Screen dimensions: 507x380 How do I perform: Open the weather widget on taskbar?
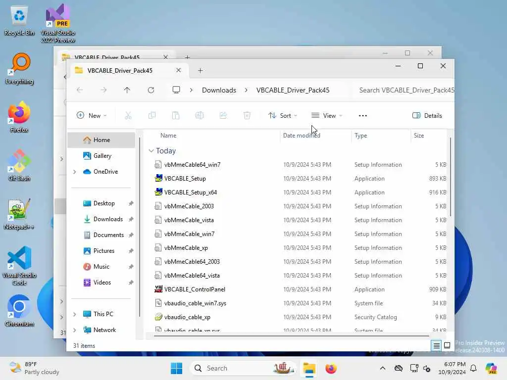point(34,368)
